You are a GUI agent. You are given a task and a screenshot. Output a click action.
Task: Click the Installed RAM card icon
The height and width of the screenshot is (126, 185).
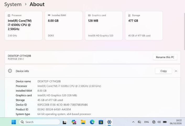[x=49, y=15]
